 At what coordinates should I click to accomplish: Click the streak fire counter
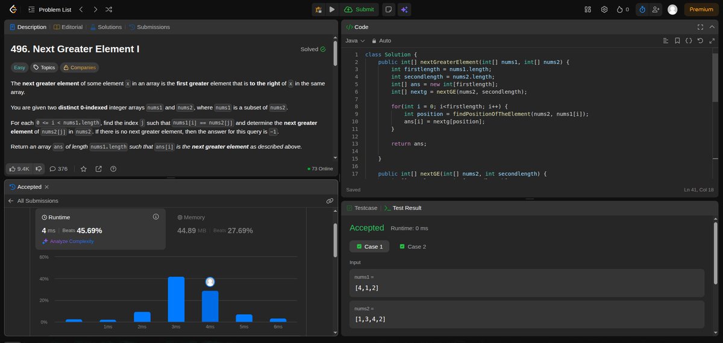click(623, 9)
